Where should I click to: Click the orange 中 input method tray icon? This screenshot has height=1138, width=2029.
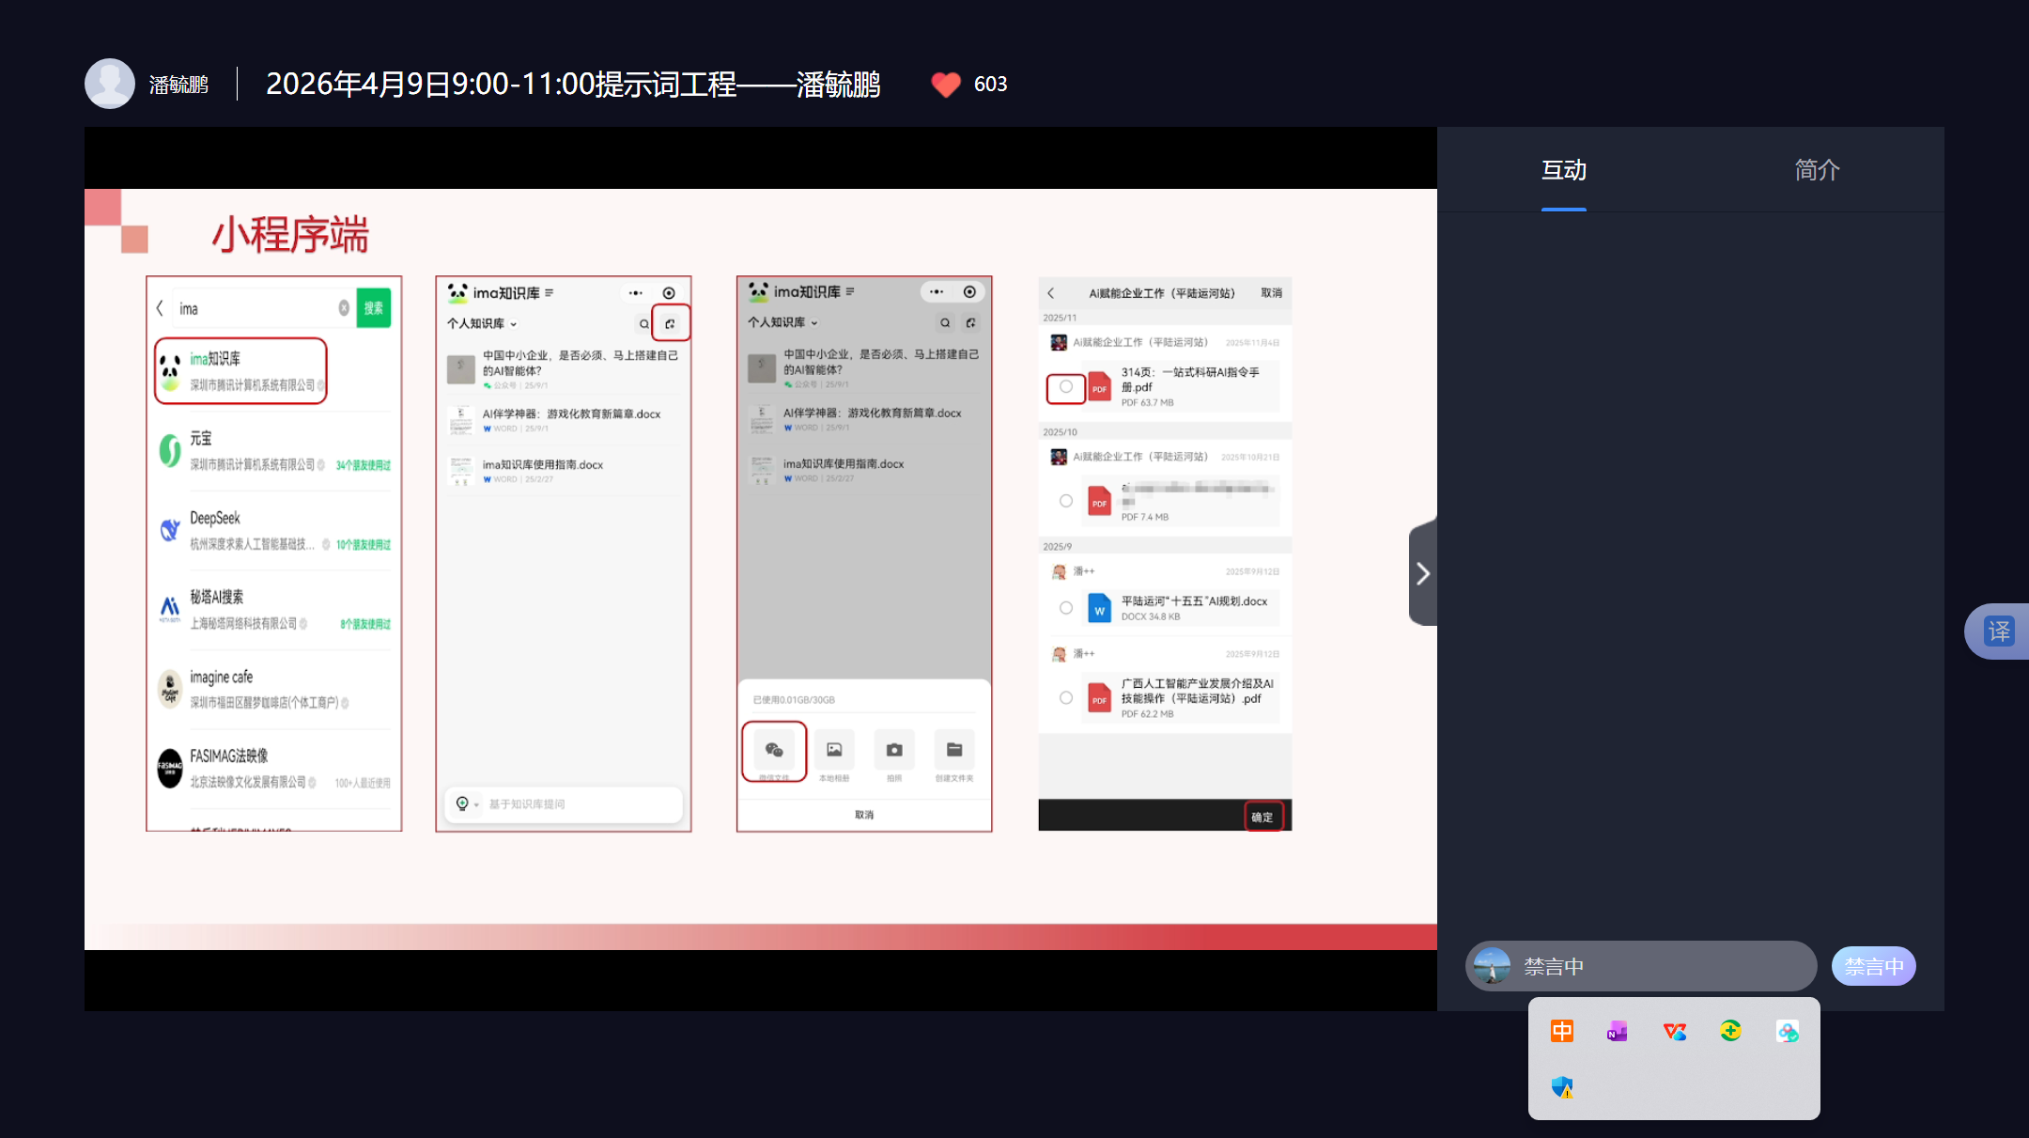coord(1561,1032)
